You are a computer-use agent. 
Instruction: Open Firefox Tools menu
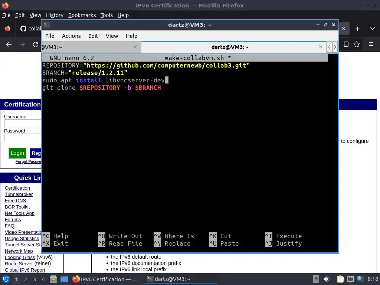click(x=107, y=15)
